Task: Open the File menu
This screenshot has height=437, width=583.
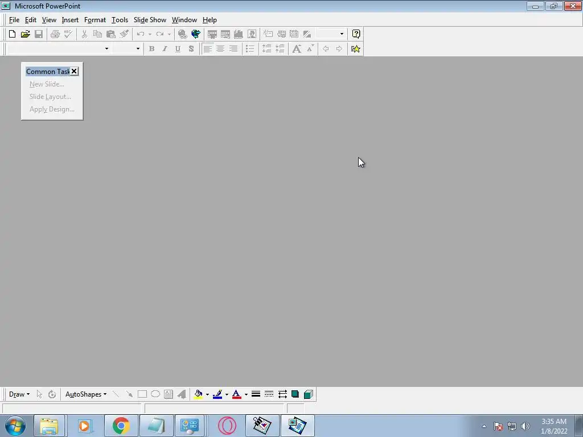Action: click(14, 20)
